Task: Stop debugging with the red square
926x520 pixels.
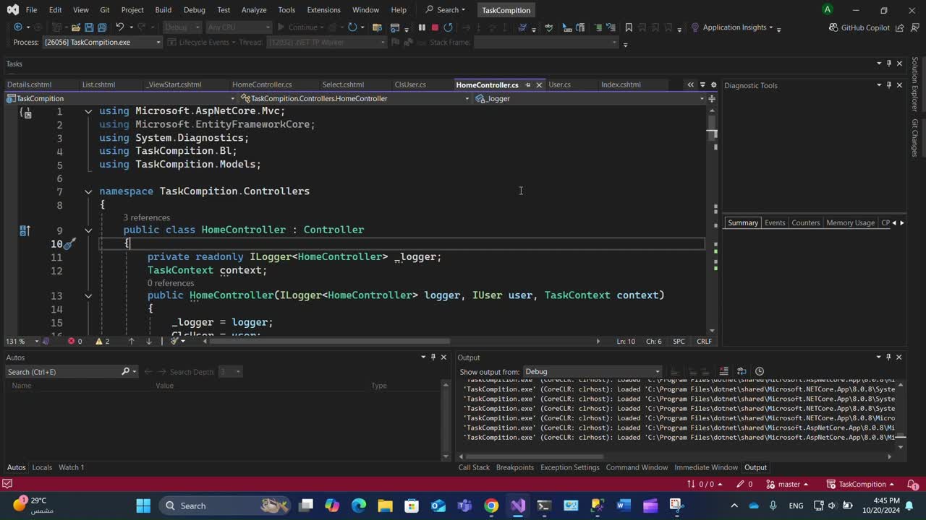Action: pyautogui.click(x=435, y=27)
